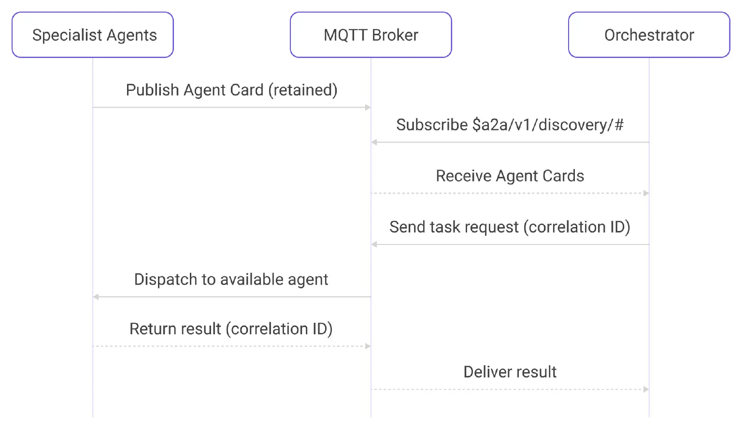Click the arrowhead of the Deliver result arrow
Viewport: 742px width, 429px height.
[646, 389]
